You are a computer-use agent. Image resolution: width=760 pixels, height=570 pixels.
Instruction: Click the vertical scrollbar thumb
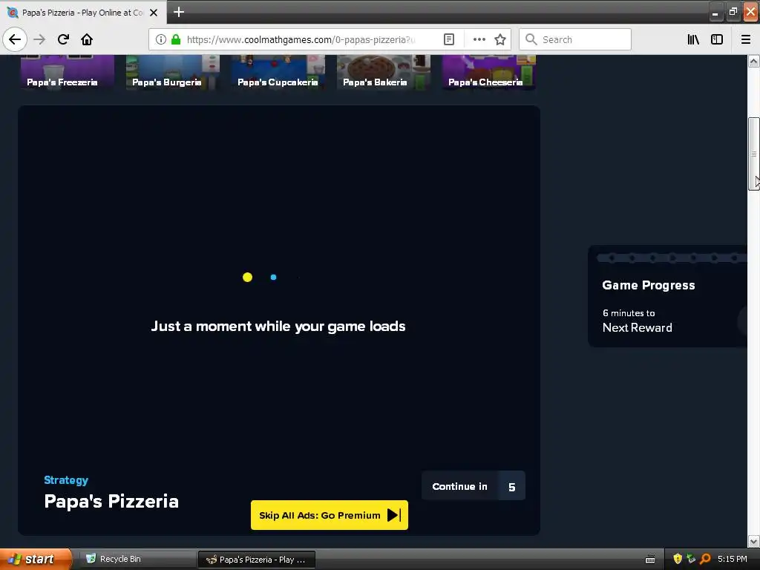(x=753, y=154)
